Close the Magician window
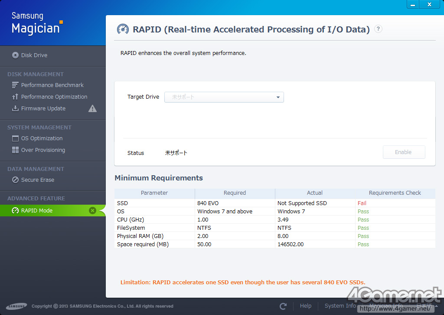The width and height of the screenshot is (444, 315). coord(429,4)
